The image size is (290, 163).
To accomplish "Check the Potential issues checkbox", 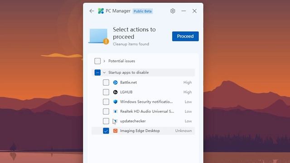I will point(97,61).
